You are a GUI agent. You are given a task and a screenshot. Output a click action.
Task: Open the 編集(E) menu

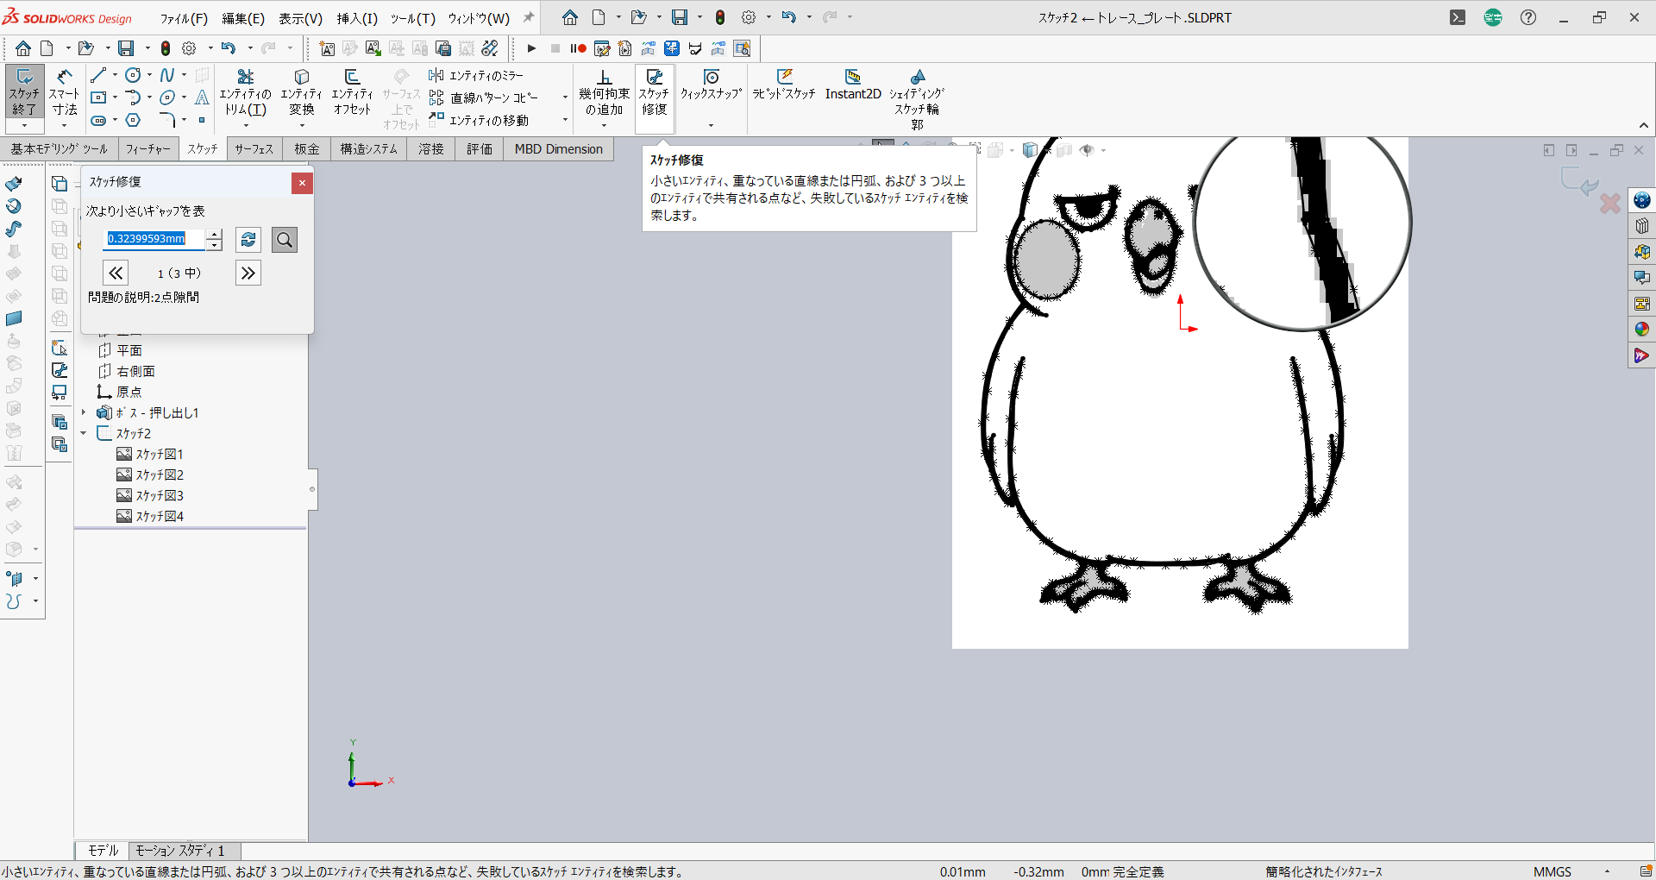point(243,18)
